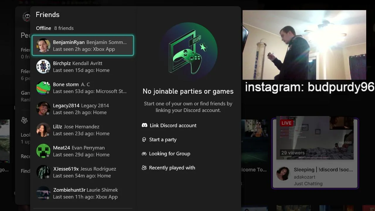Click the binoculars icon beside Looking for Group
375x211 pixels.
[144, 154]
